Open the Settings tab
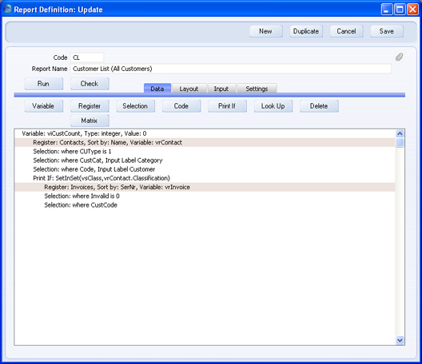 [257, 89]
